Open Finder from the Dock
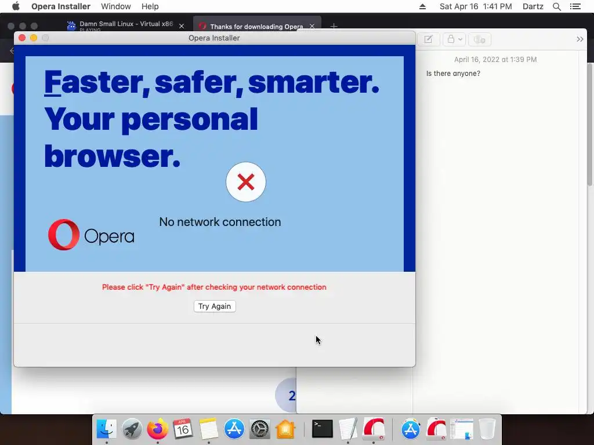 (x=107, y=429)
